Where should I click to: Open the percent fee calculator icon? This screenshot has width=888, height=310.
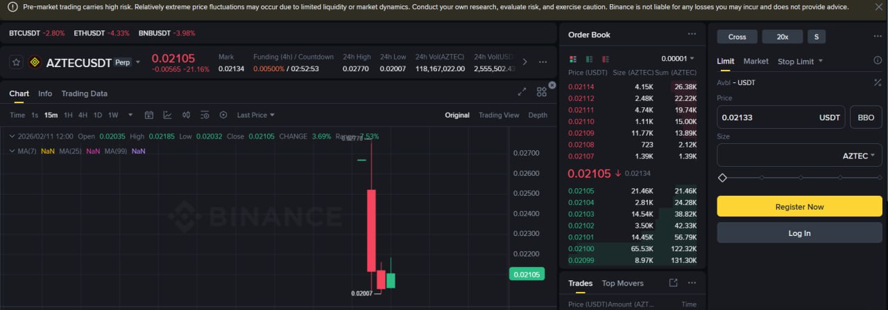pyautogui.click(x=878, y=83)
